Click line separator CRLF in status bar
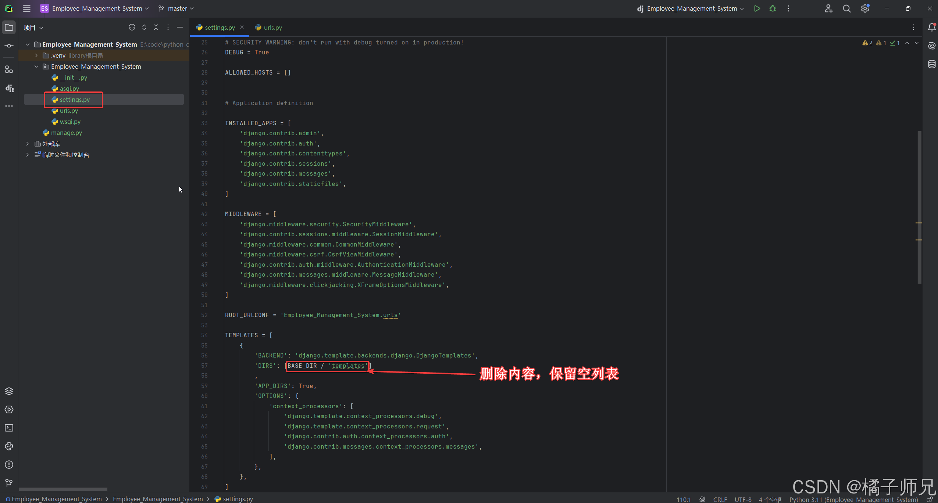Image resolution: width=938 pixels, height=503 pixels. pos(720,499)
